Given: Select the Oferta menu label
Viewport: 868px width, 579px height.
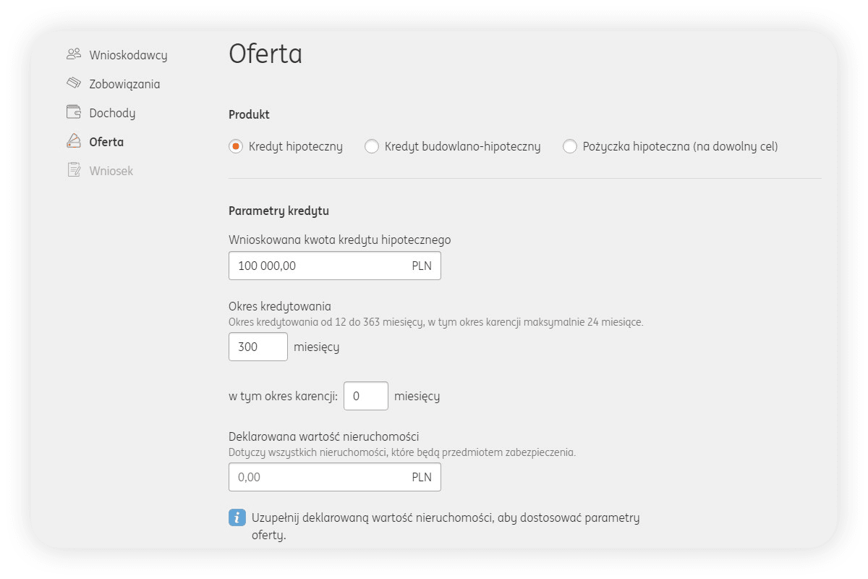Looking at the screenshot, I should (106, 142).
